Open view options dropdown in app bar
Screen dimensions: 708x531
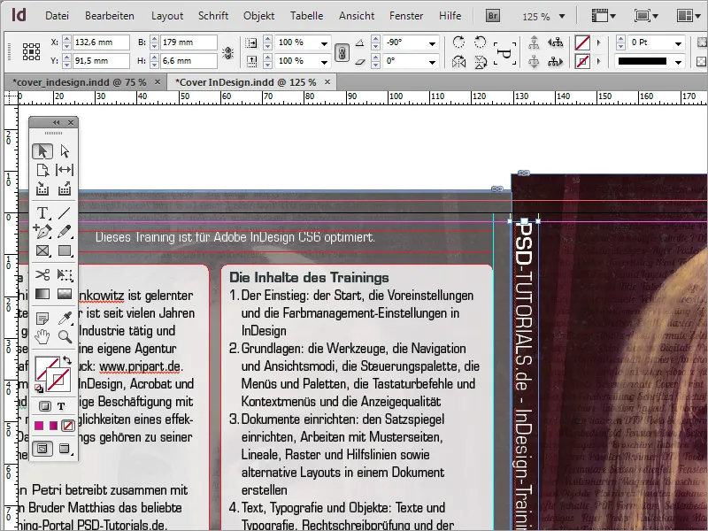(604, 16)
